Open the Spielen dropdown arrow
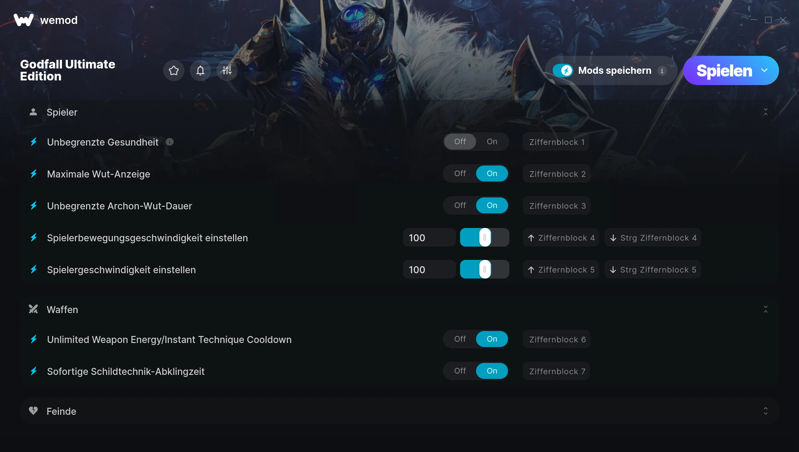Screen dimensions: 799x452 tap(764, 70)
